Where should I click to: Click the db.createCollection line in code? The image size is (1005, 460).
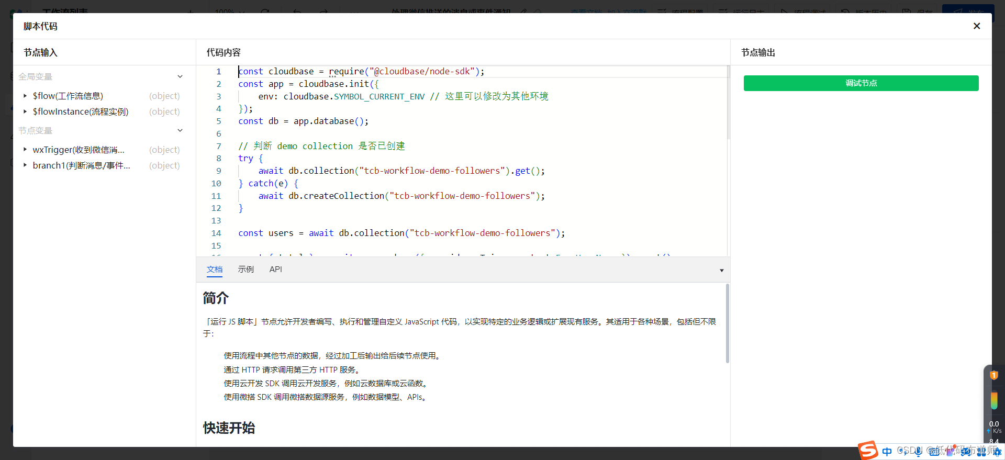401,196
